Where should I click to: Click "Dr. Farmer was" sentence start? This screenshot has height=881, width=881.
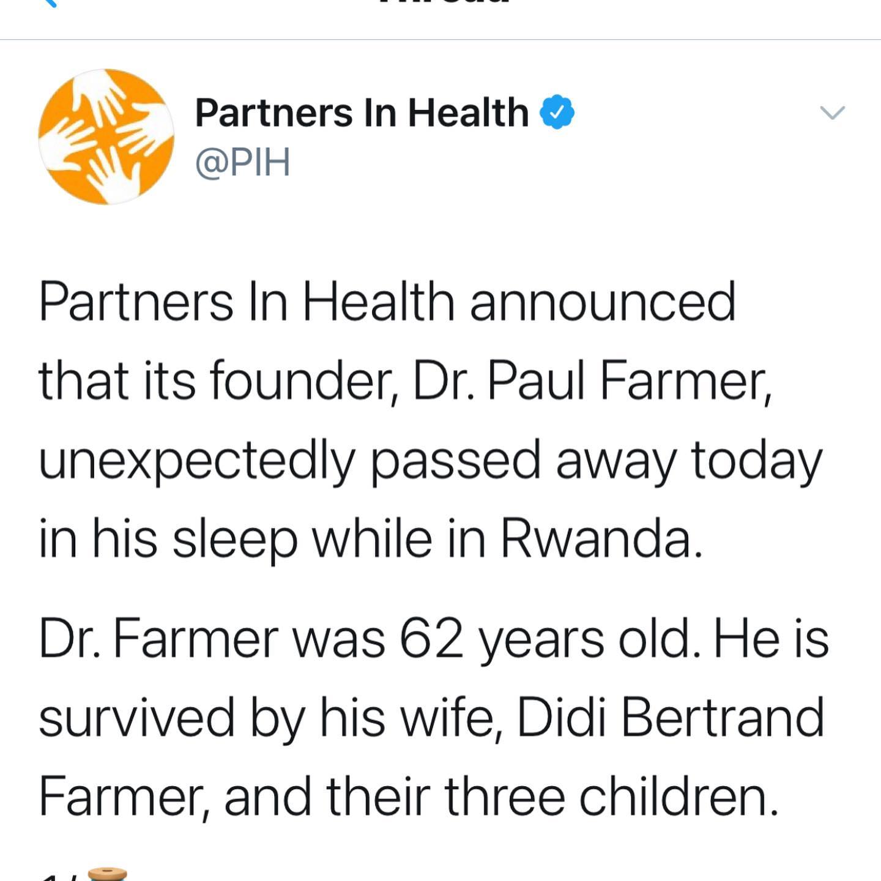point(212,639)
